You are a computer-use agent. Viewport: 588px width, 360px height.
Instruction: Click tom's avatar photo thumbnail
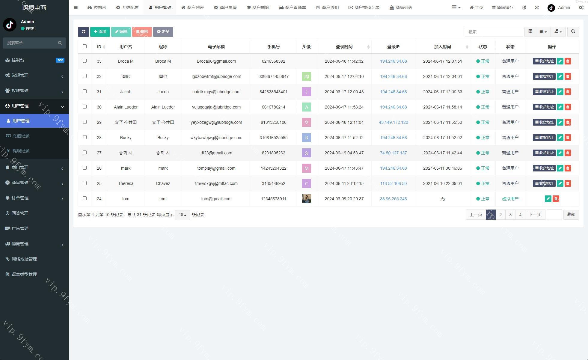coord(306,199)
